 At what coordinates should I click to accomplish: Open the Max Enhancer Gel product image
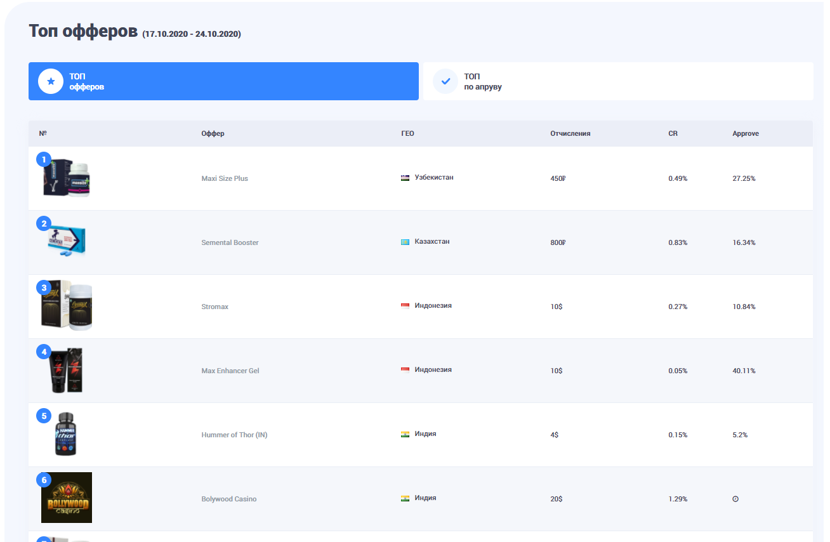click(67, 371)
